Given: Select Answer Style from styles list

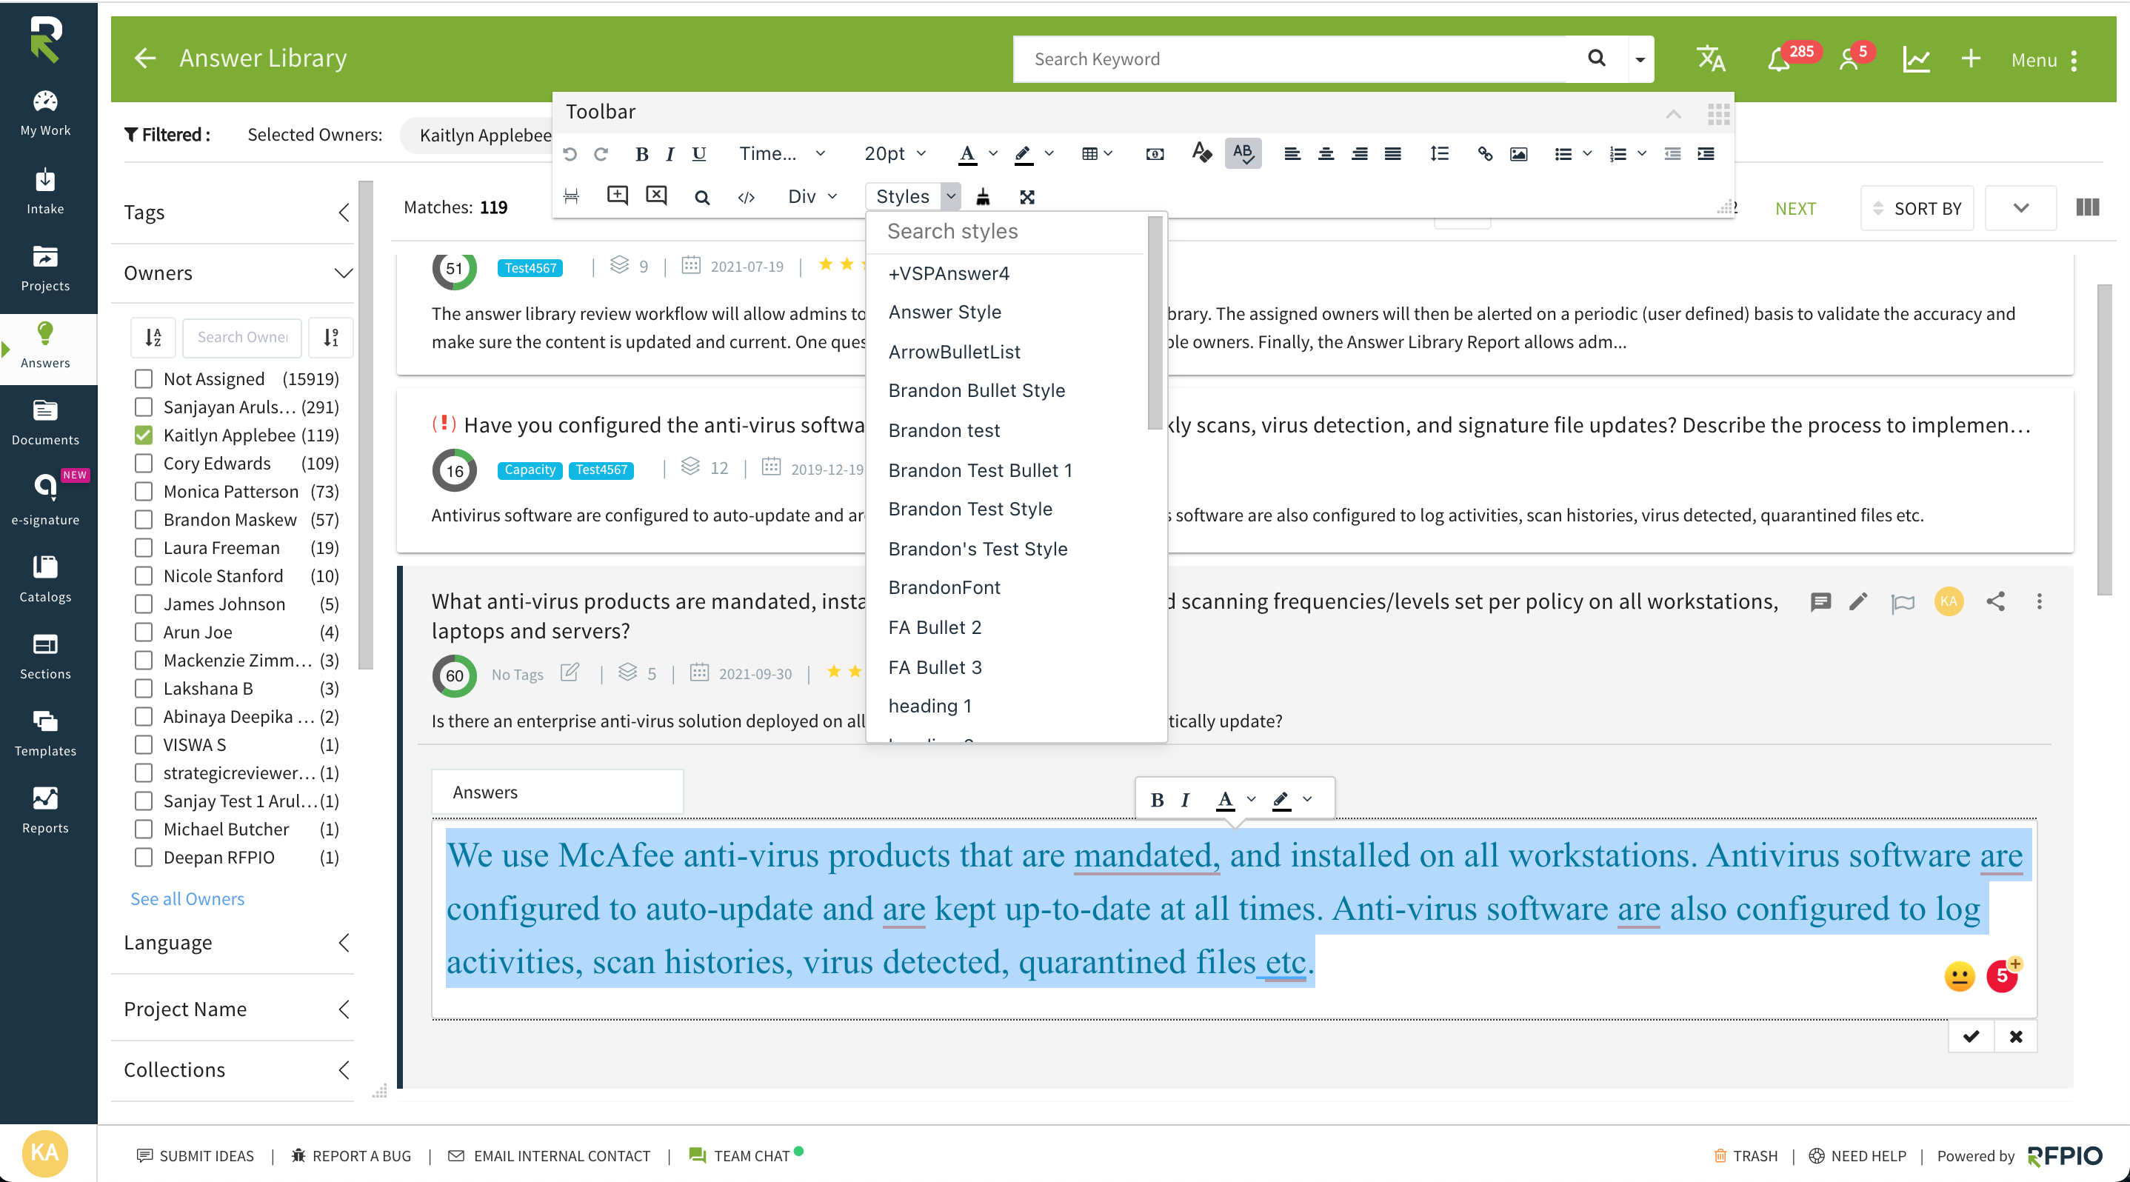Looking at the screenshot, I should tap(944, 313).
